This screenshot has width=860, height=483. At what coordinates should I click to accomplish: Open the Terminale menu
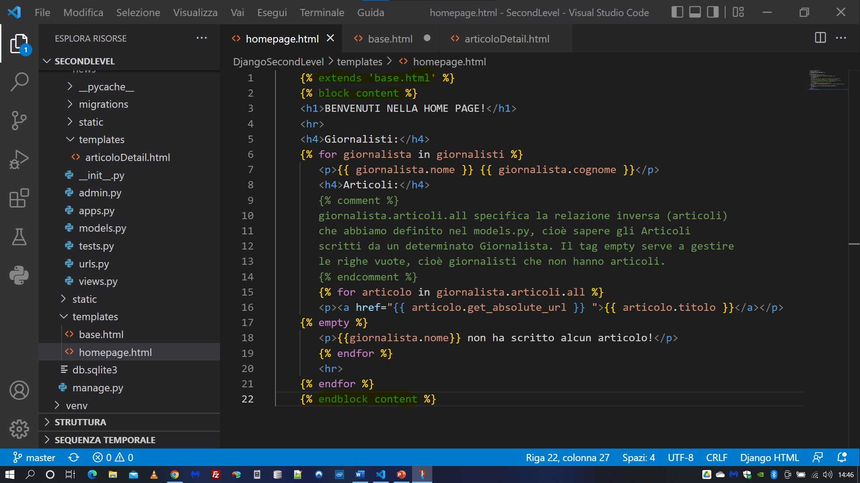tap(322, 13)
